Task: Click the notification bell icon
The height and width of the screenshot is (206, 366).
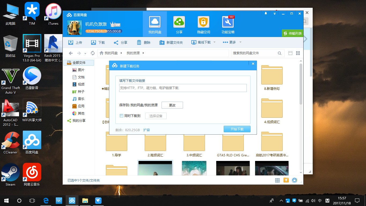Action: click(266, 13)
